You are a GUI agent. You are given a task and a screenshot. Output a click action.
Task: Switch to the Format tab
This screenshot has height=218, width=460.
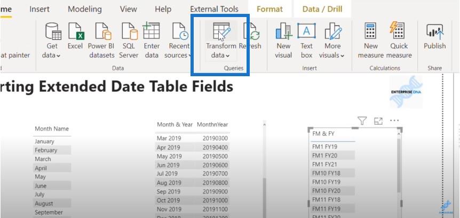(269, 9)
